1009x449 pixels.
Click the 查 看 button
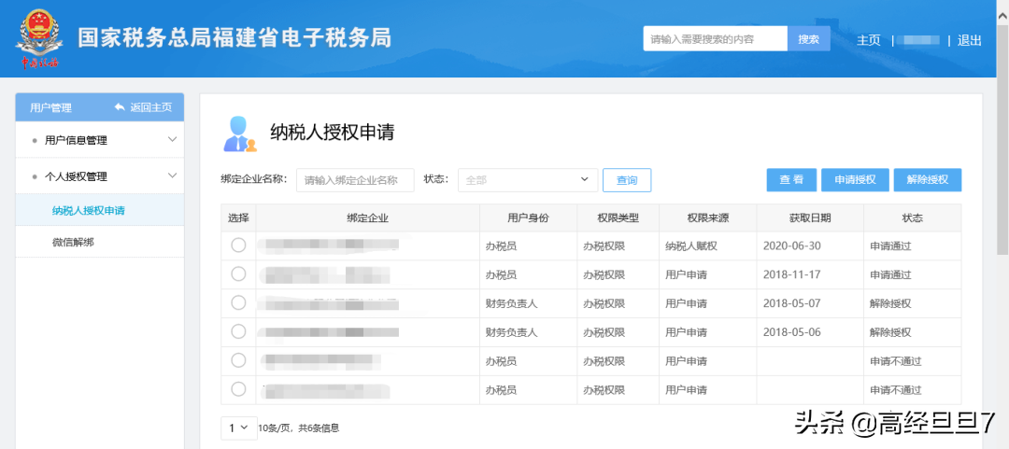coord(791,180)
